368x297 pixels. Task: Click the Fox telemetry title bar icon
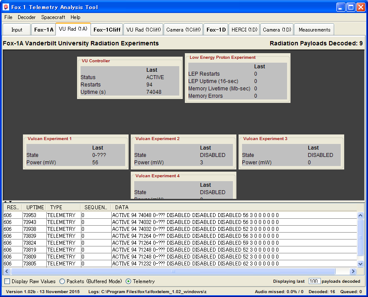point(6,7)
